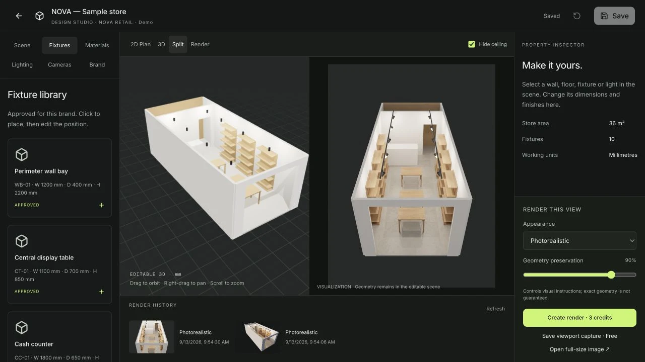Switch to the Render view

pos(200,44)
